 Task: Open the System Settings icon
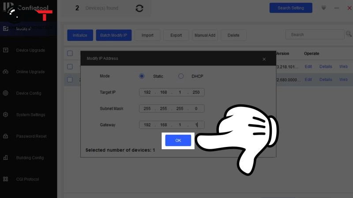[x=6, y=115]
